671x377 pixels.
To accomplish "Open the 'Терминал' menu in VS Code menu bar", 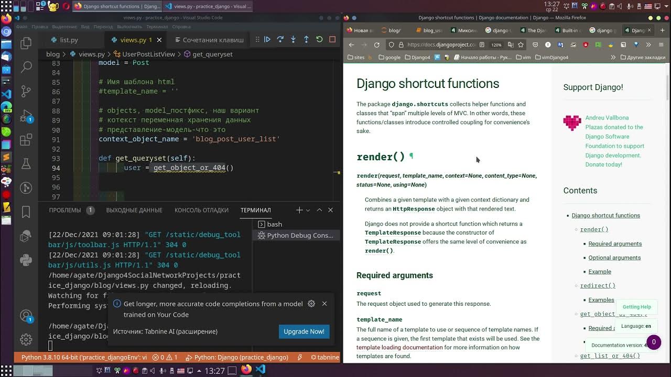I will click(157, 27).
